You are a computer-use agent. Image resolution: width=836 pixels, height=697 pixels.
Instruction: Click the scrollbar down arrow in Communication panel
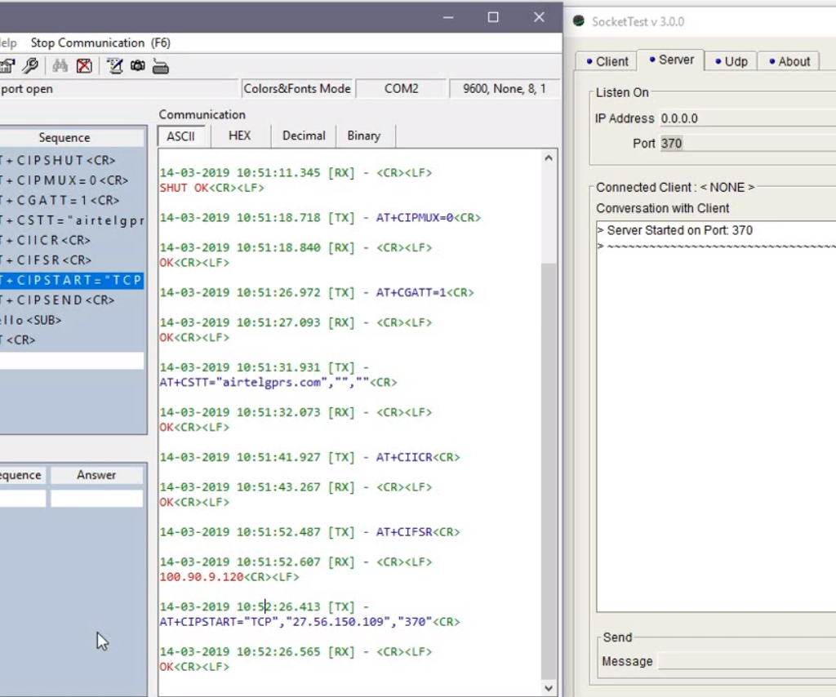(x=549, y=688)
